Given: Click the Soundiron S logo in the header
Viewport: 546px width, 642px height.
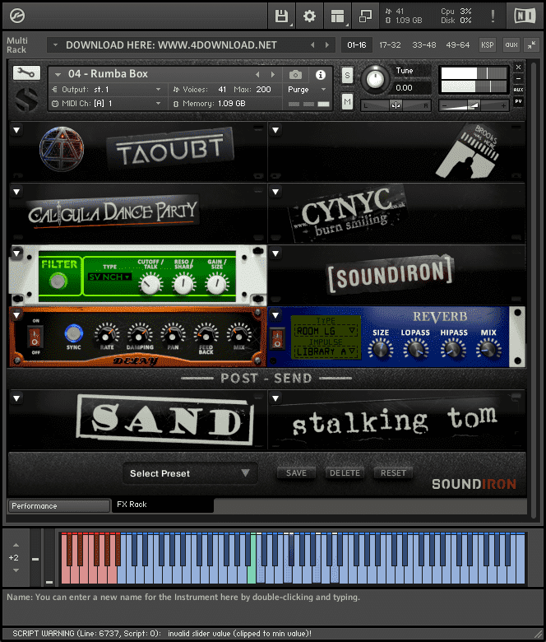Looking at the screenshot, I should [x=26, y=99].
